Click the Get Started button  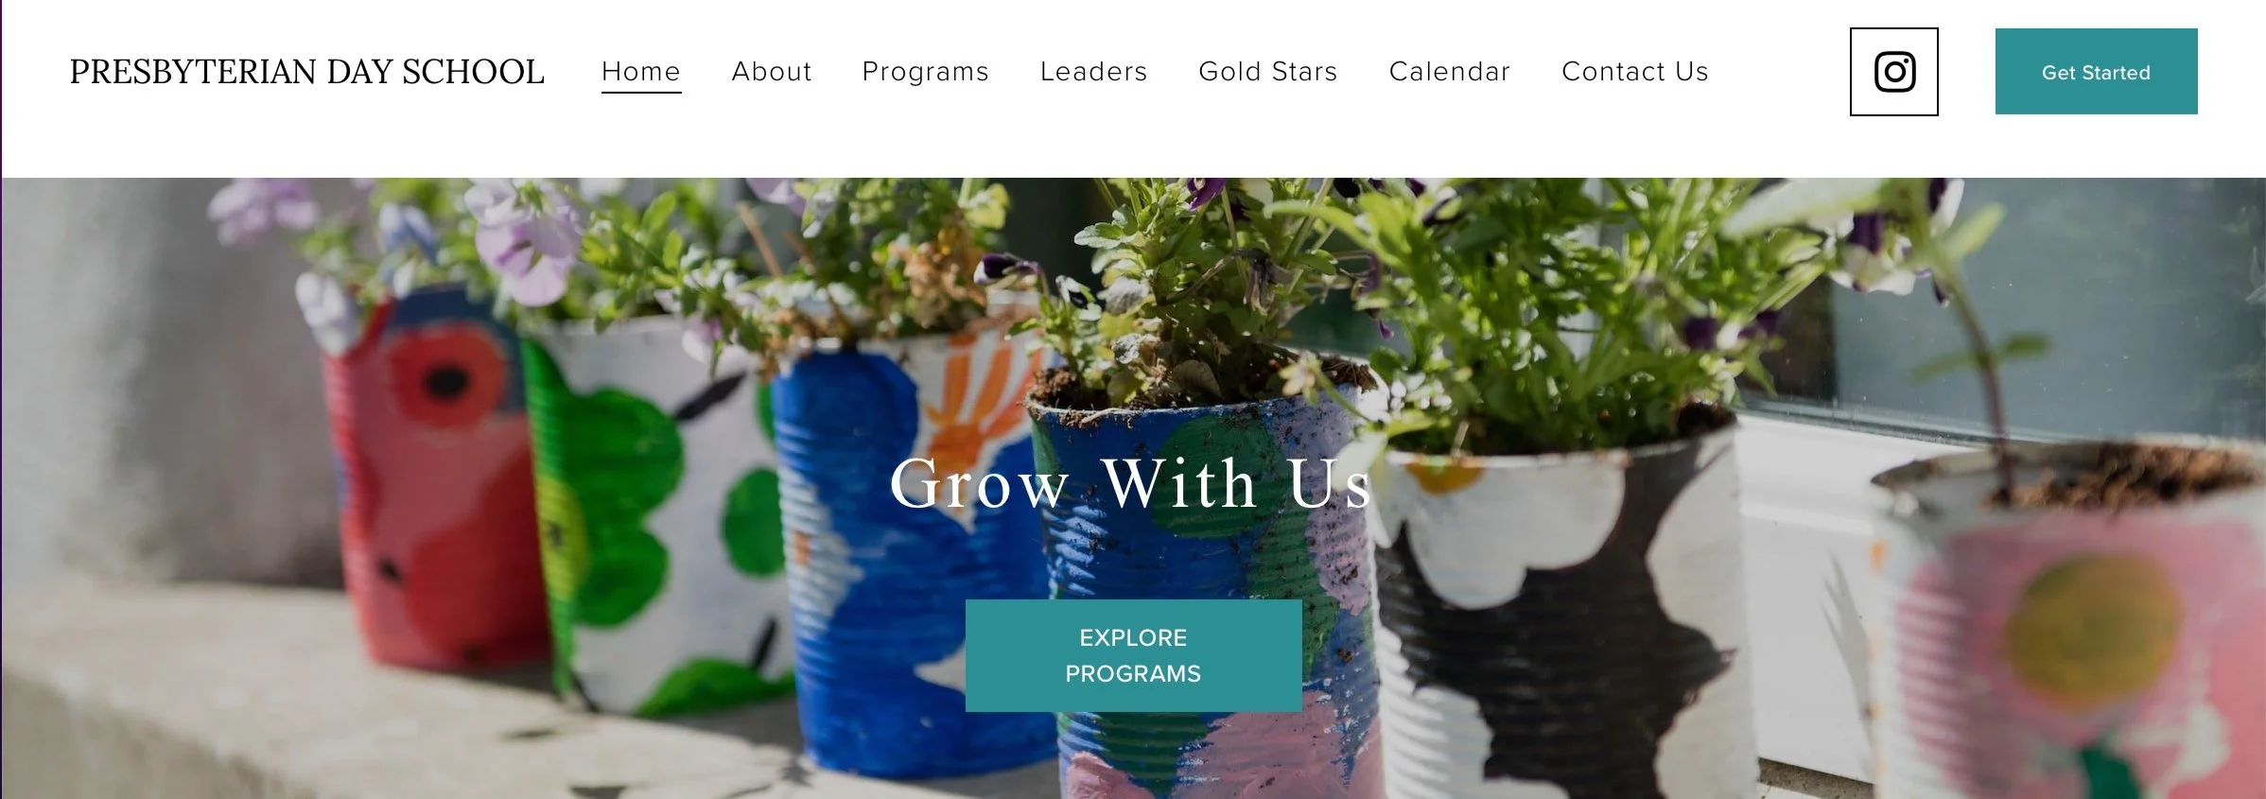pyautogui.click(x=2096, y=72)
